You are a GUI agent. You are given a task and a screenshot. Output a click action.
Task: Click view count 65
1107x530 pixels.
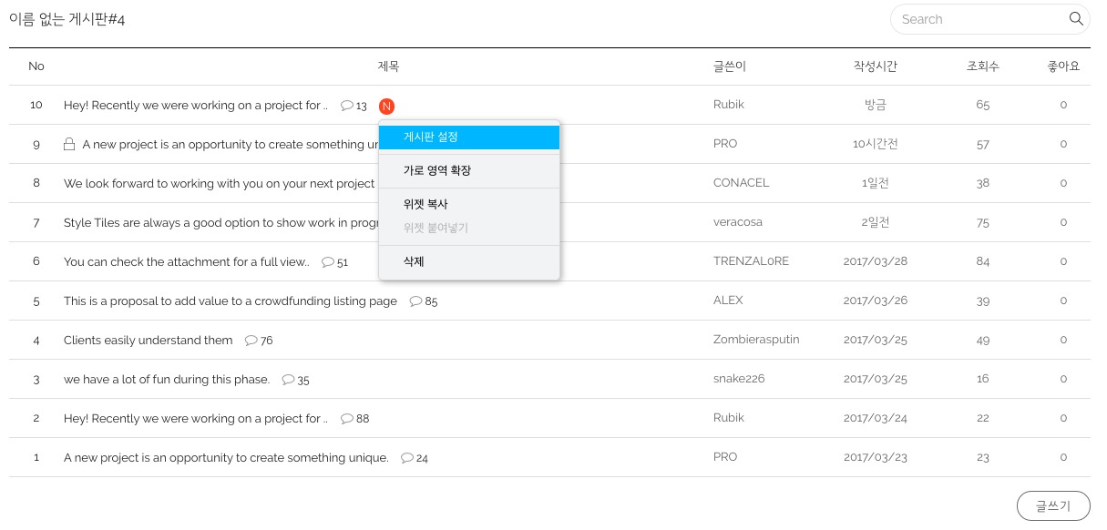pyautogui.click(x=983, y=105)
